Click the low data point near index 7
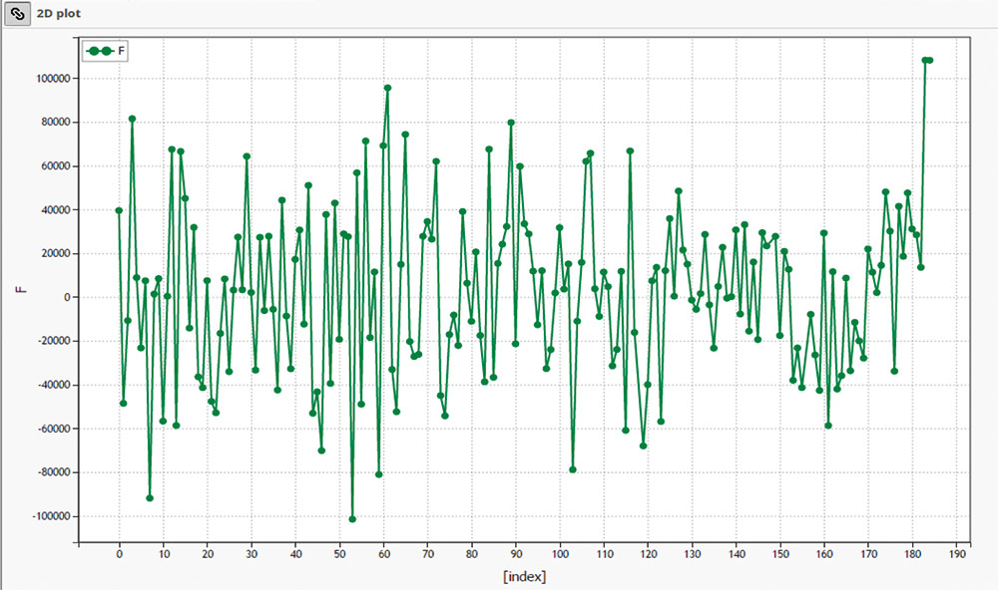The width and height of the screenshot is (998, 590). 150,497
